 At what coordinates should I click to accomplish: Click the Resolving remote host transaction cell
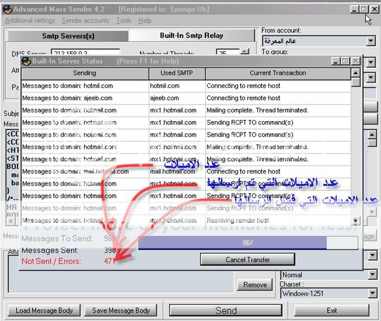point(278,221)
